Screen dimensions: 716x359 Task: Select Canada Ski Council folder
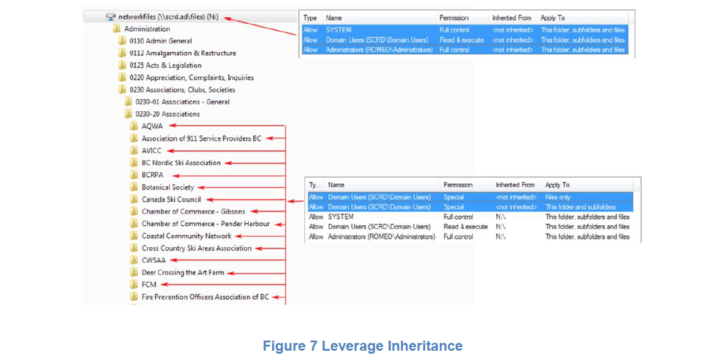point(171,200)
